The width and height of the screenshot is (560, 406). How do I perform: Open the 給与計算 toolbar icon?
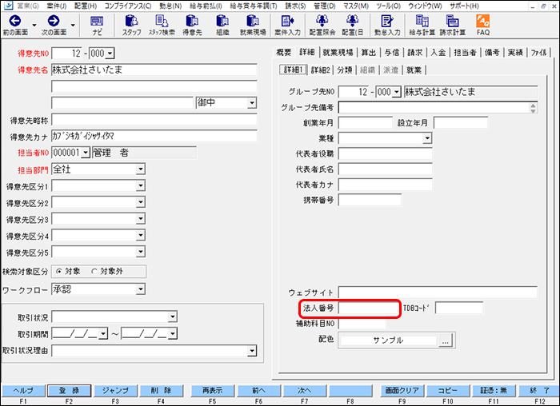(x=422, y=21)
